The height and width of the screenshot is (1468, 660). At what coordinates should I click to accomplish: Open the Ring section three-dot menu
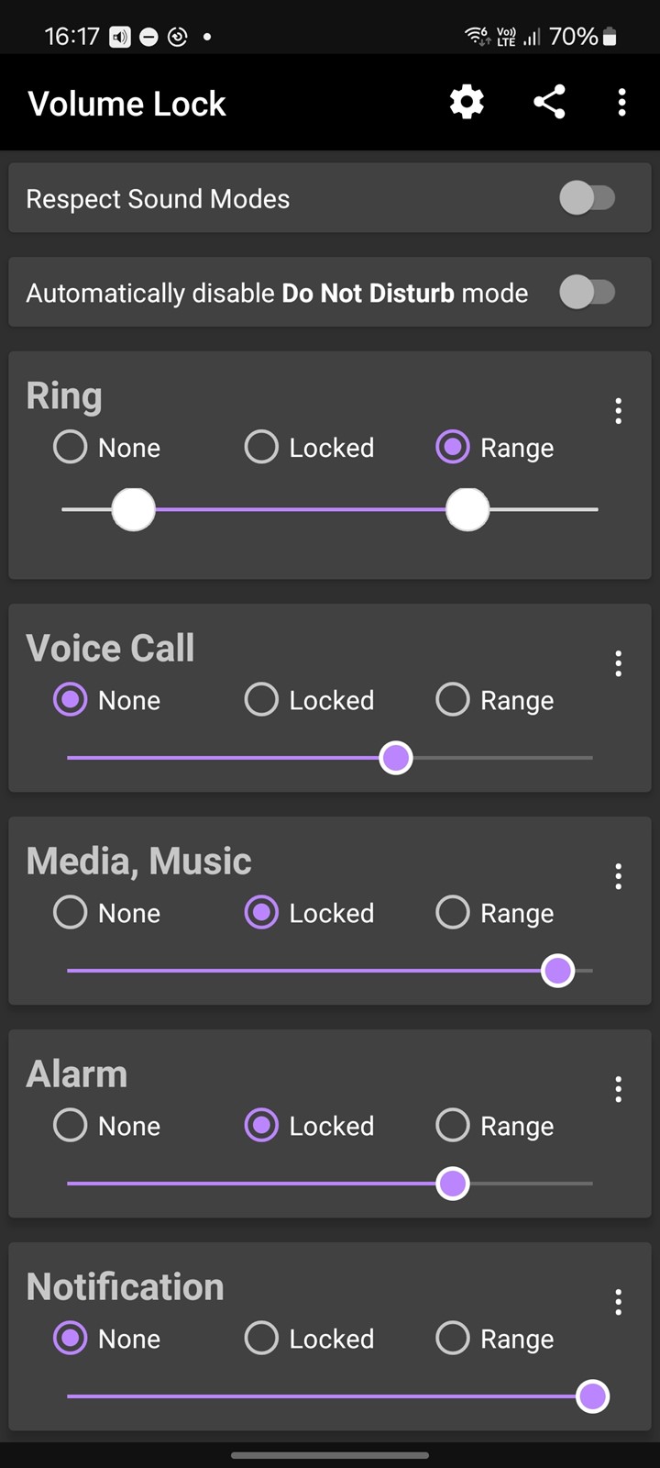click(x=619, y=411)
